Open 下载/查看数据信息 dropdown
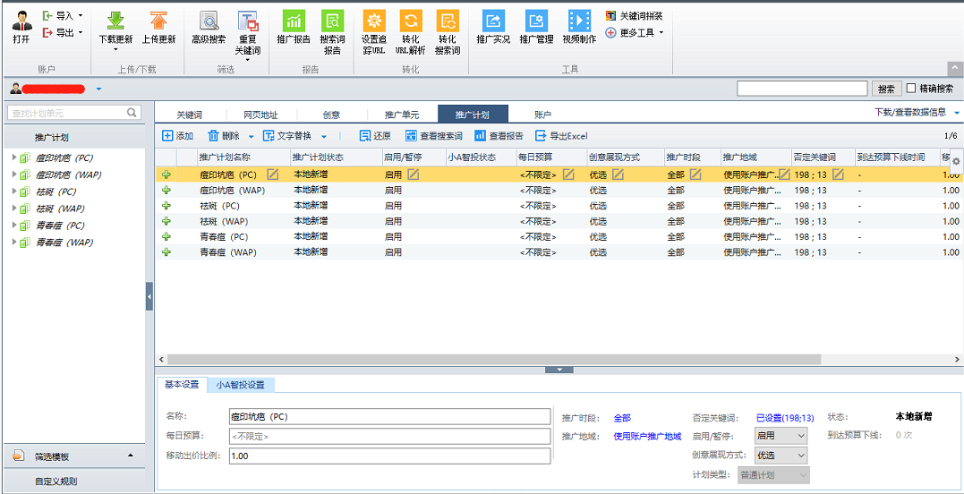This screenshot has width=964, height=494. coord(957,113)
